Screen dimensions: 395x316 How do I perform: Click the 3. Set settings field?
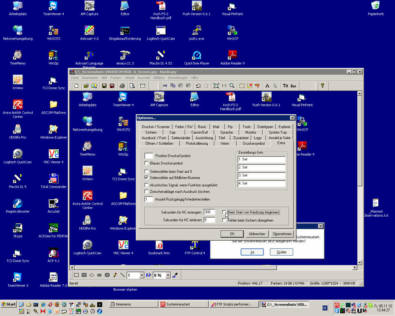coord(262,176)
